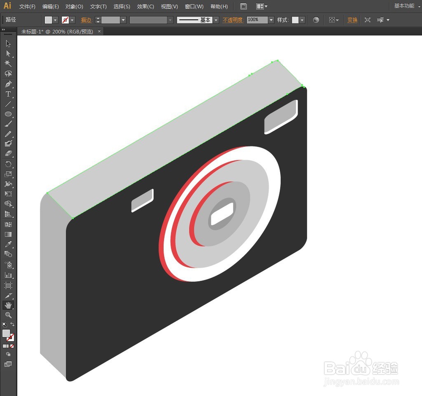Select the Mesh tool
The image size is (422, 396).
click(8, 224)
